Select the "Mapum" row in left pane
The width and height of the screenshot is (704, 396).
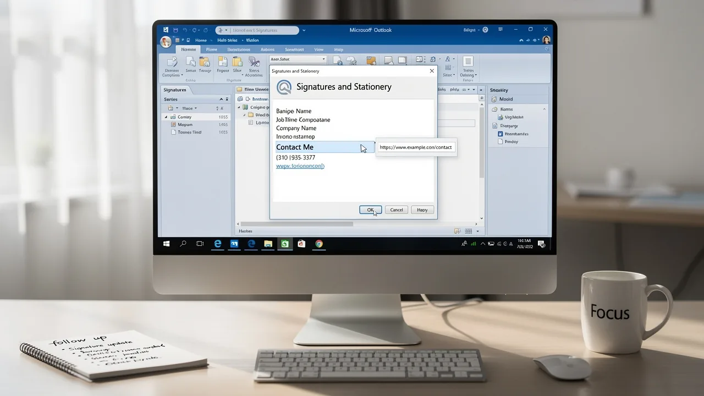pos(197,125)
